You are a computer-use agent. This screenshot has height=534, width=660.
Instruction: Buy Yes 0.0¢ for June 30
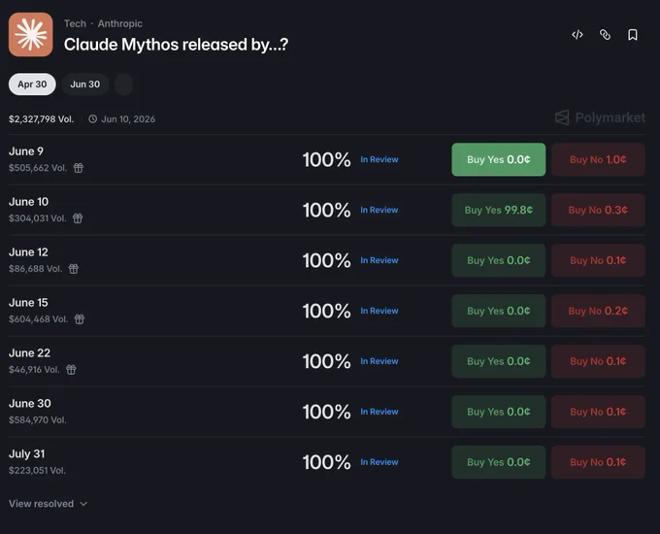point(498,412)
